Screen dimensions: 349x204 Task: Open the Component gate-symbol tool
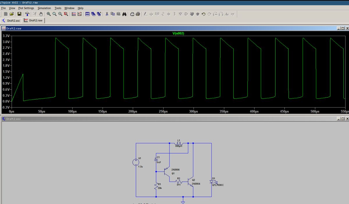click(186, 14)
